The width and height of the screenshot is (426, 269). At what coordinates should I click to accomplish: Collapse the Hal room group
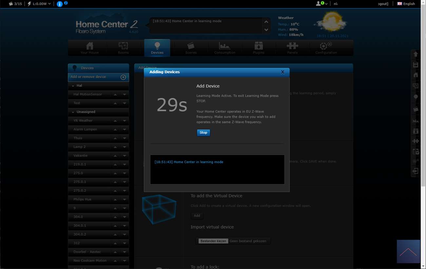tap(73, 86)
